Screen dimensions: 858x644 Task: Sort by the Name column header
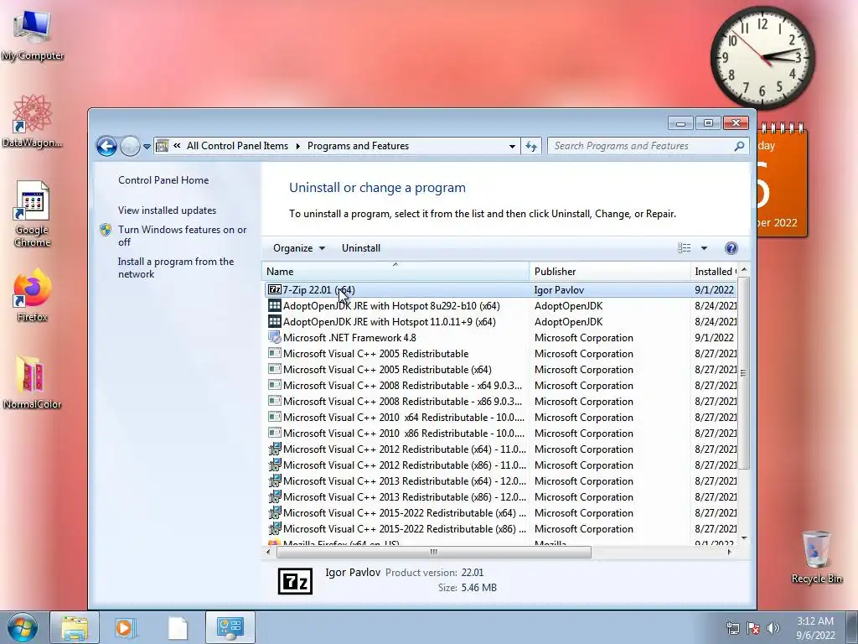(x=395, y=271)
